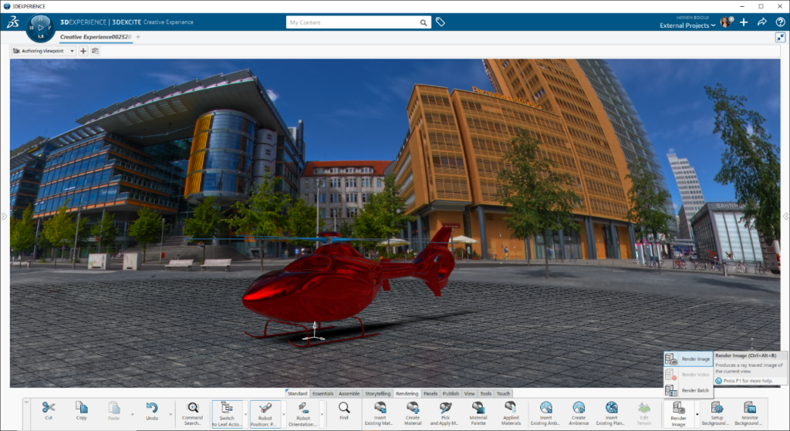Click Insert Existing Planet icon

pyautogui.click(x=611, y=407)
